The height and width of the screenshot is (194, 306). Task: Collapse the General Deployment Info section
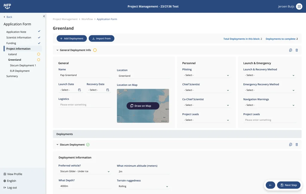57,50
